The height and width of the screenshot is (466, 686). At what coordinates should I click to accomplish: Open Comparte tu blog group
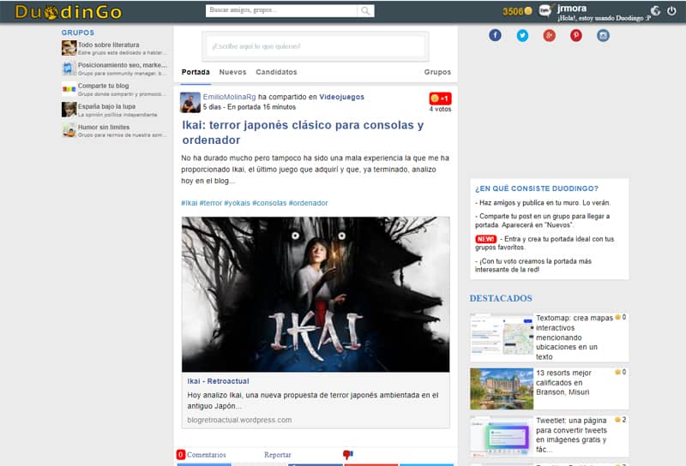tap(103, 86)
